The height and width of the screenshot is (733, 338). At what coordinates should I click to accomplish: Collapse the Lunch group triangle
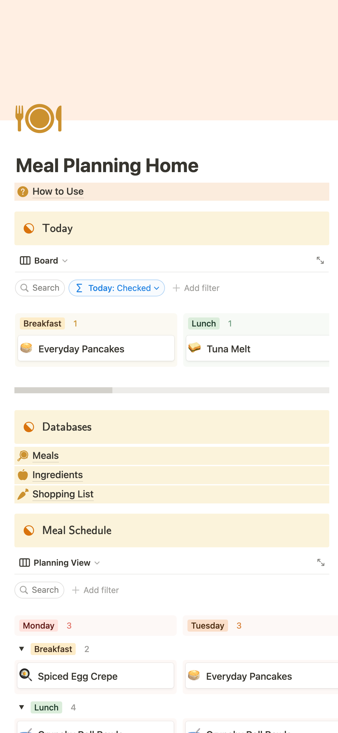(x=22, y=707)
